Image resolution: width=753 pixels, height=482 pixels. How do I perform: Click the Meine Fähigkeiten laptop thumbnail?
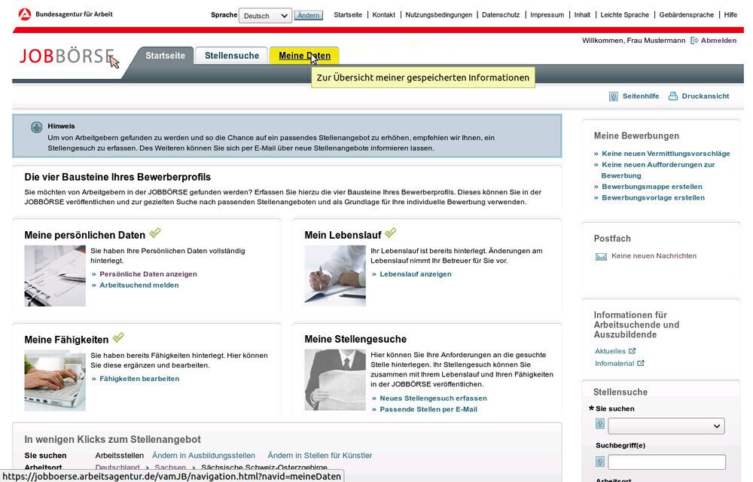point(55,380)
